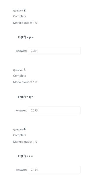The width and height of the screenshot is (98, 178).
Task: Click Complete status under Question 4
Action: coord(20,135)
